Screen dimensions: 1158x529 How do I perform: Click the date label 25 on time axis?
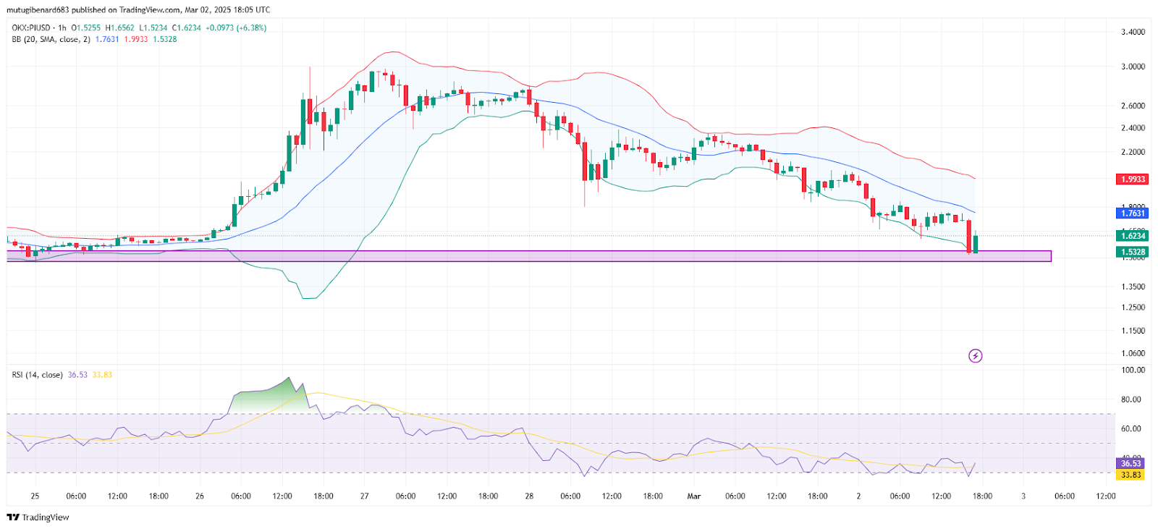click(35, 496)
